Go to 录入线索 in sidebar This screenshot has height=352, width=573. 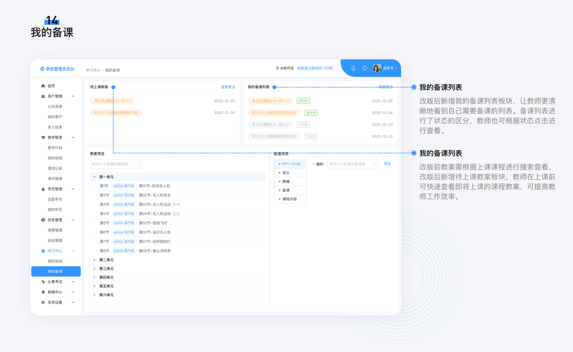[x=55, y=127]
